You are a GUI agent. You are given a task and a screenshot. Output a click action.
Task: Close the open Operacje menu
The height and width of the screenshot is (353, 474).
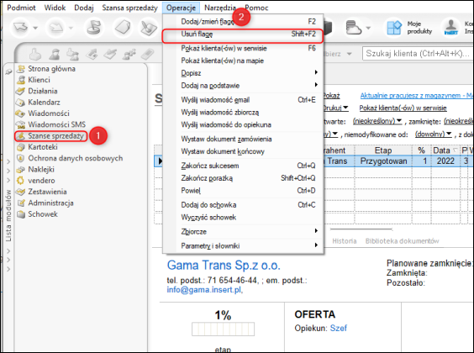[x=181, y=8]
